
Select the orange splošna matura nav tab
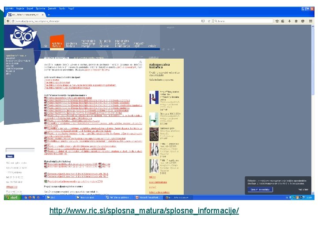click(57, 42)
